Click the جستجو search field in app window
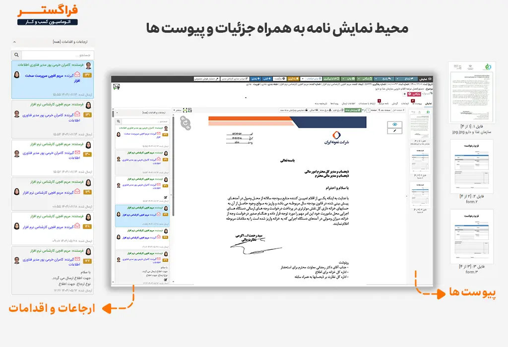Image resolution: width=508 pixels, height=347 pixels. [x=145, y=121]
